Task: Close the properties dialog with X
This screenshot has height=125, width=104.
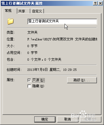Action: click(100, 3)
